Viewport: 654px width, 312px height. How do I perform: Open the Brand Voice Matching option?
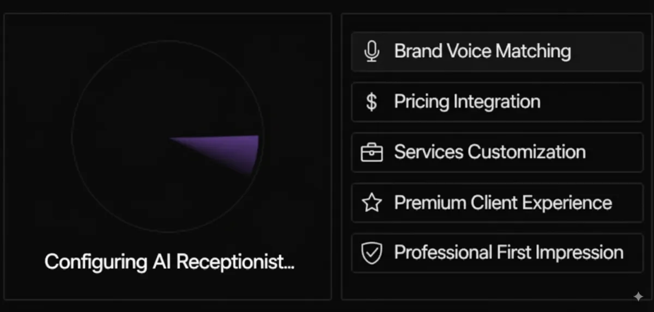point(497,52)
